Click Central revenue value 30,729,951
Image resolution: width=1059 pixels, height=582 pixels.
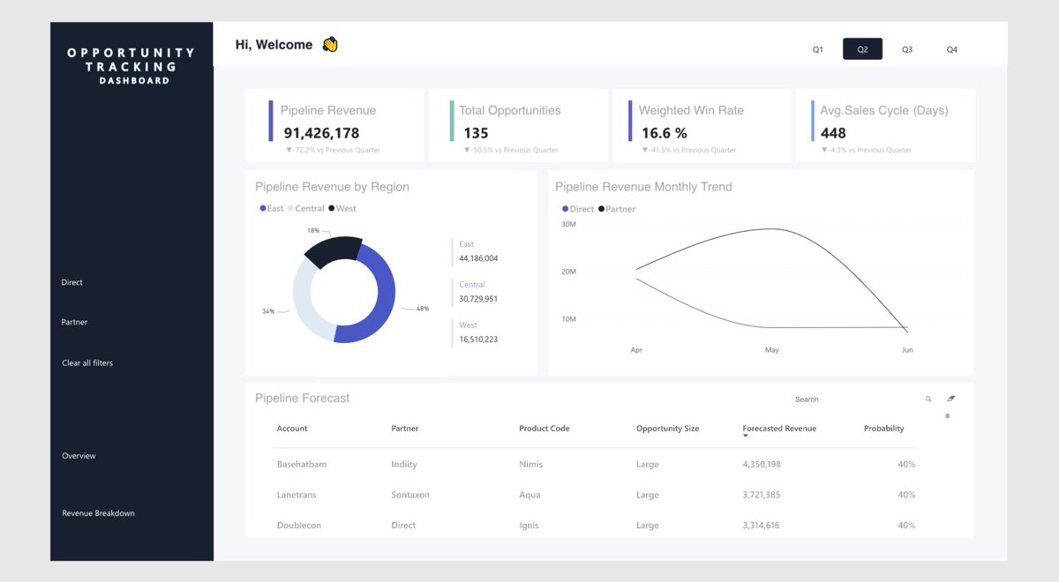pyautogui.click(x=478, y=299)
